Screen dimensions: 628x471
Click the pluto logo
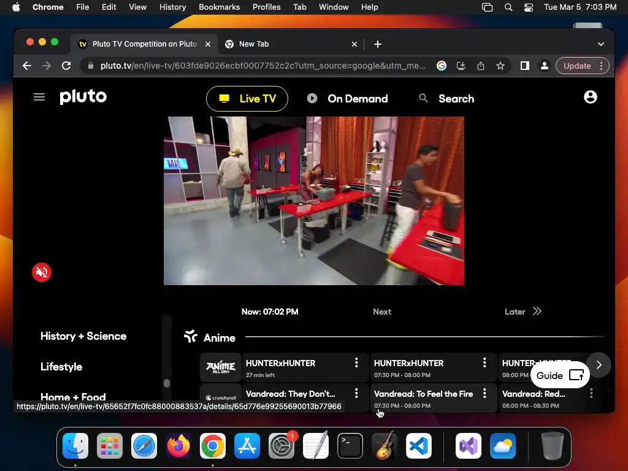(x=83, y=97)
